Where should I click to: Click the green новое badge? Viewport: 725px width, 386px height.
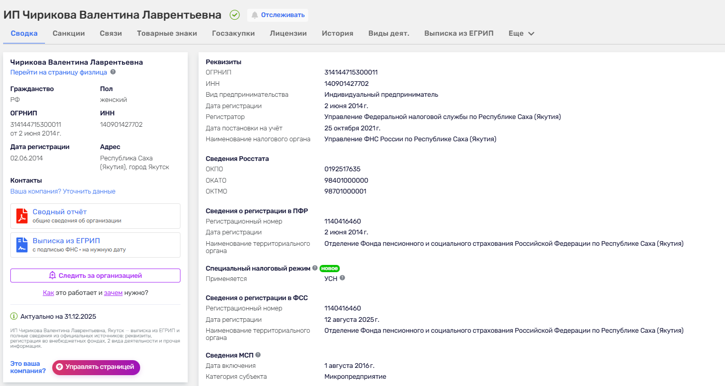point(329,268)
